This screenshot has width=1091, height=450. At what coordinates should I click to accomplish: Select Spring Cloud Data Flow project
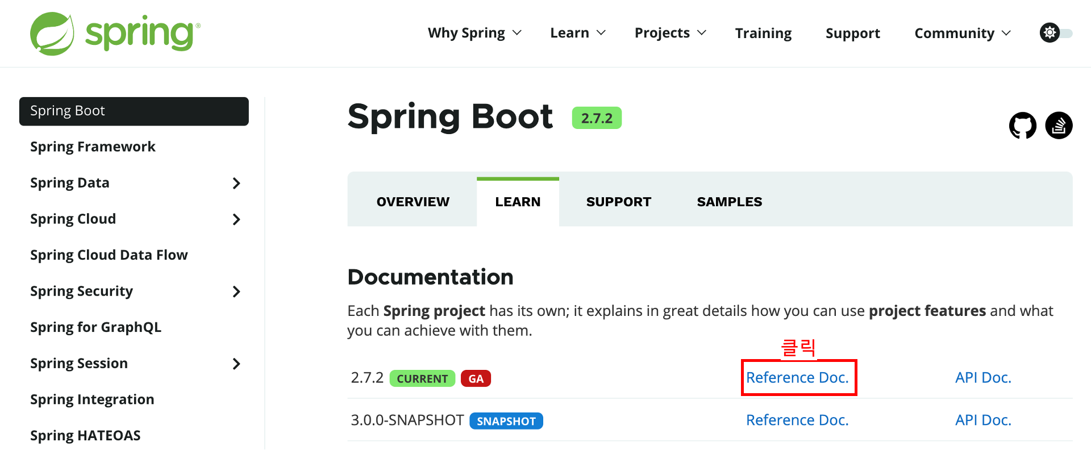click(109, 255)
